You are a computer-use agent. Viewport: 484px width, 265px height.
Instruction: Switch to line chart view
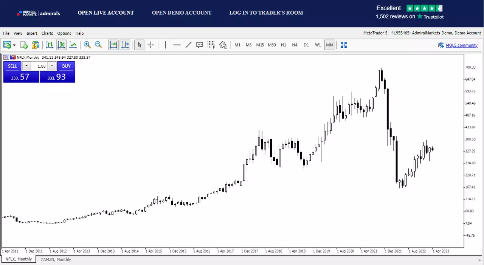73,45
